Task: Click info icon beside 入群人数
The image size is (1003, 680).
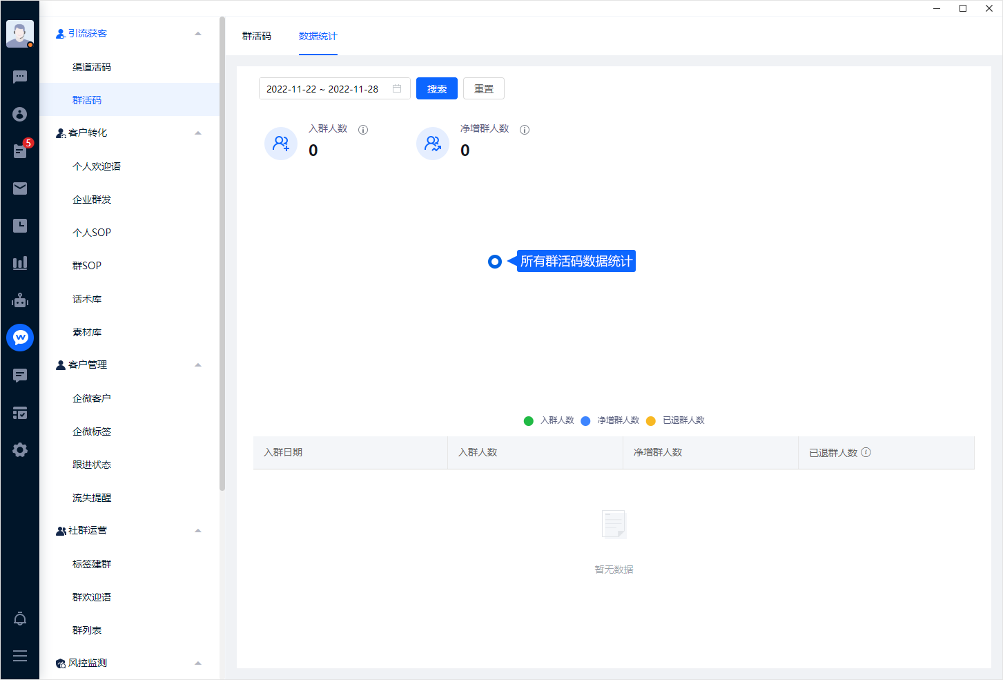Action: [363, 130]
